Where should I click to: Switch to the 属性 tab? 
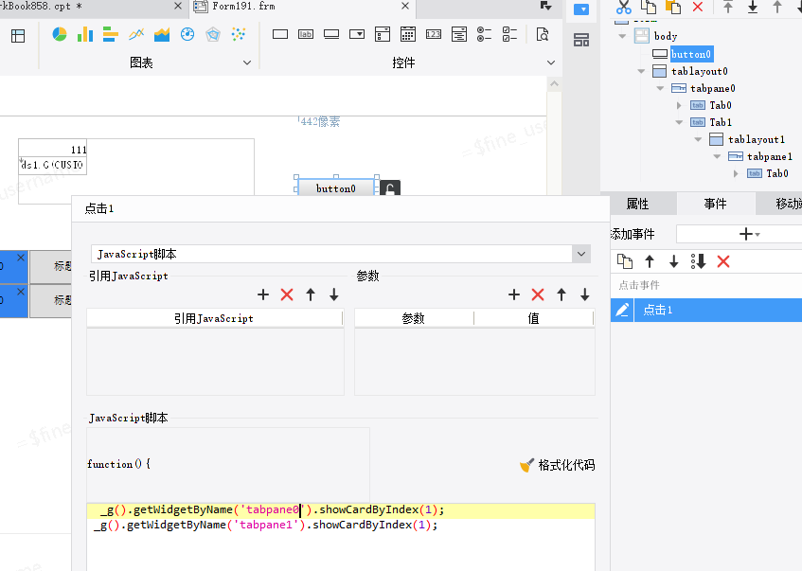[637, 205]
